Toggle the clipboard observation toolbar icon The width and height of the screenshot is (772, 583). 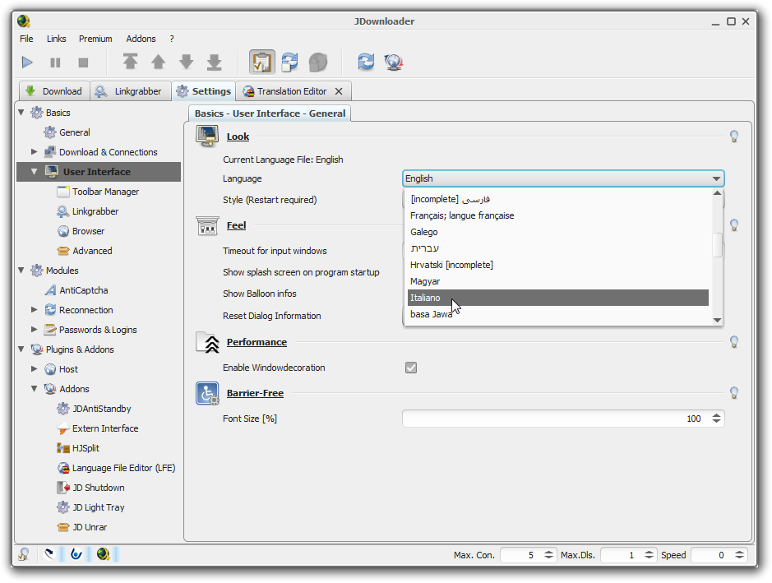point(262,62)
